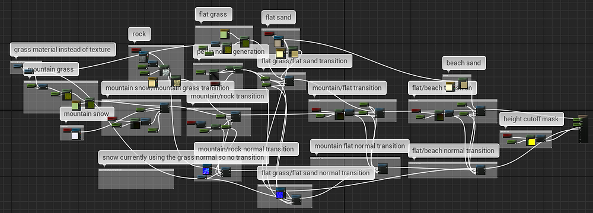
Task: Select the blend node in mountain flat normal transition
Action: pos(382,169)
